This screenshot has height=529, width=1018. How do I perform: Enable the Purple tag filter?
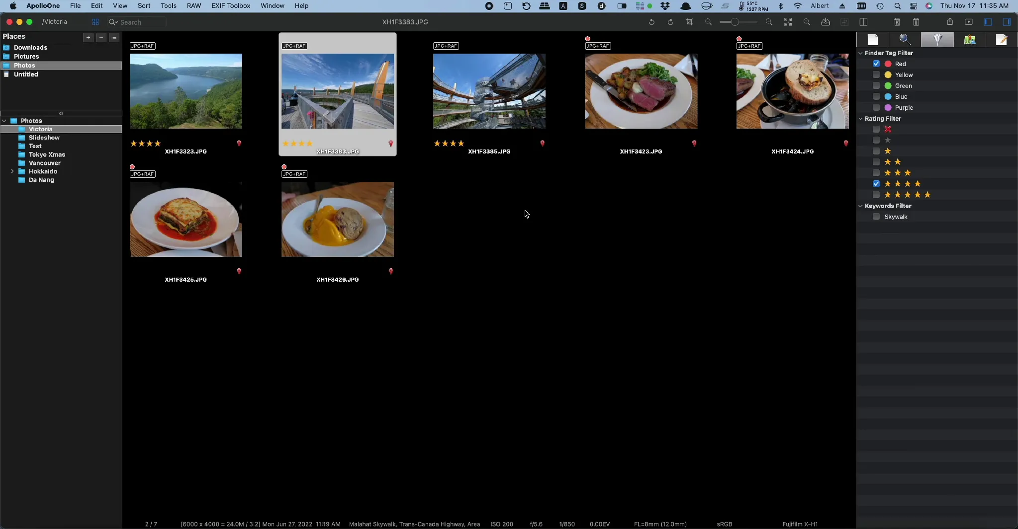[x=876, y=107]
